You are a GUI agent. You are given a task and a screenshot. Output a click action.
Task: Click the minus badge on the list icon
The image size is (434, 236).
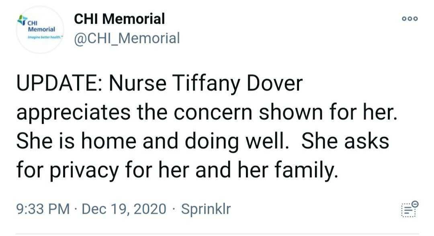[415, 204]
